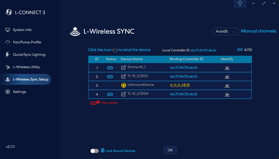279x159 pixels.
Task: Minimize the L-Connect window
Action: 253,3
